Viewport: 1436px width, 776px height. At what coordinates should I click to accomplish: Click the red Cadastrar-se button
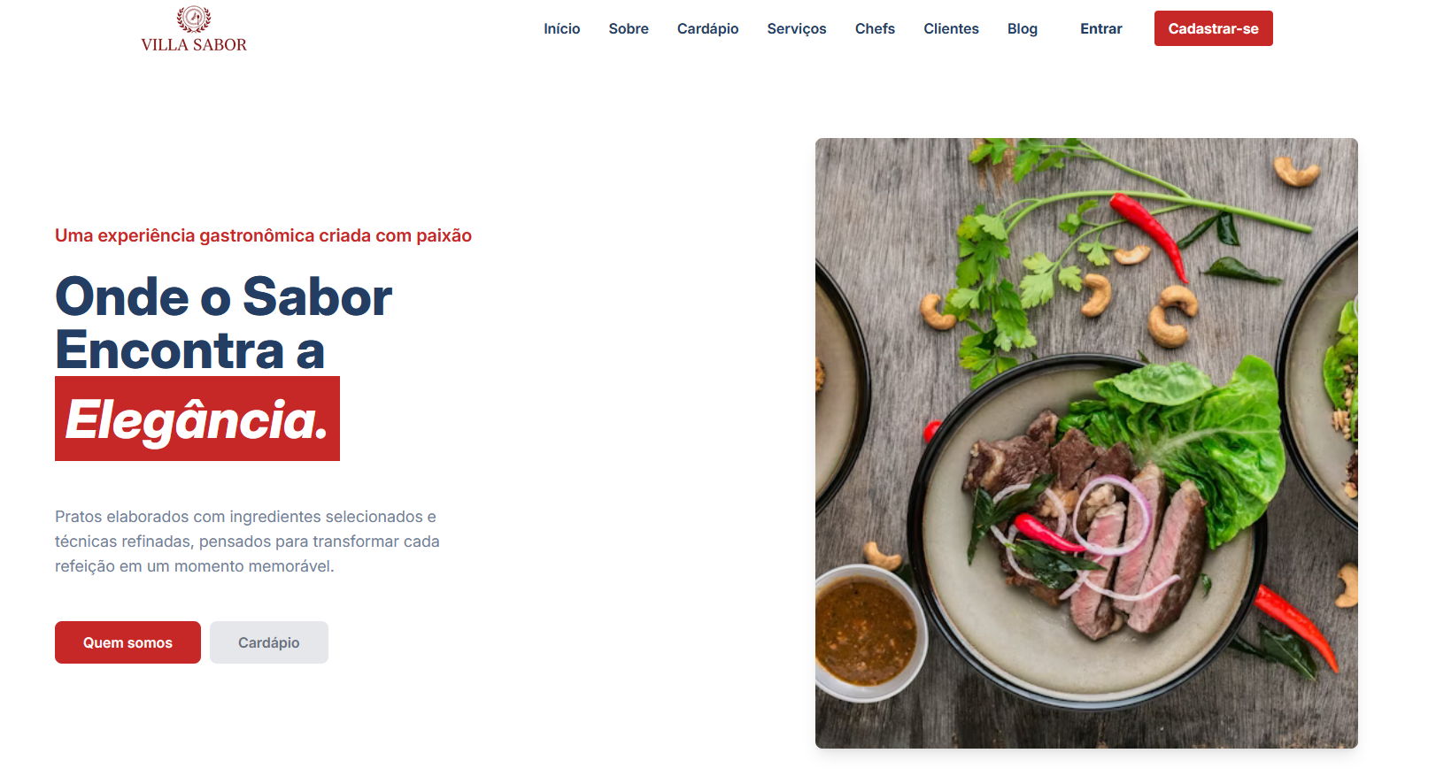[1213, 28]
